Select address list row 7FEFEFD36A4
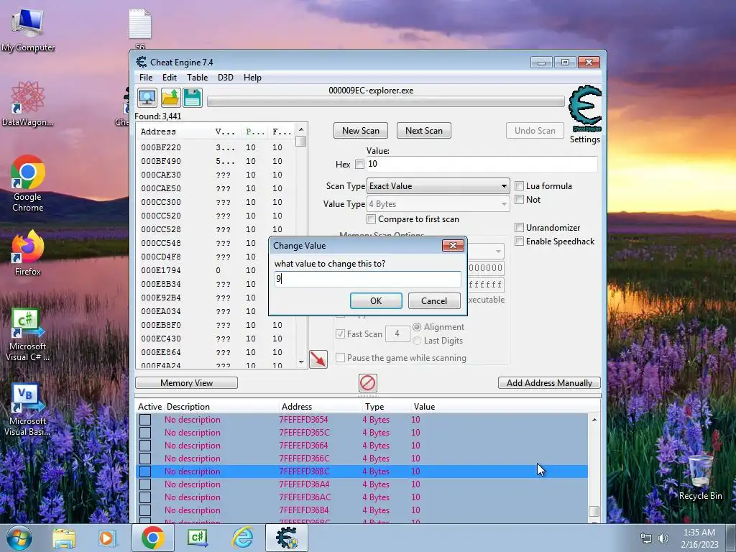The width and height of the screenshot is (736, 552). [362, 484]
